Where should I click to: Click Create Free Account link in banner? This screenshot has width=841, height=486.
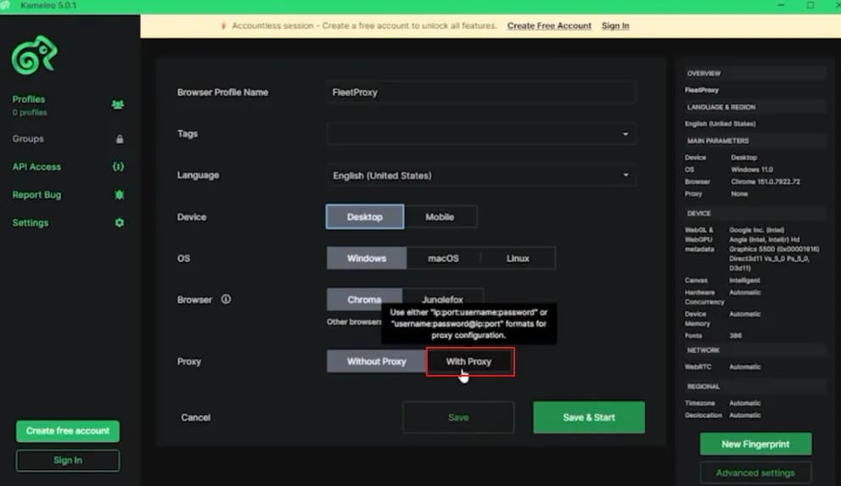(x=549, y=25)
